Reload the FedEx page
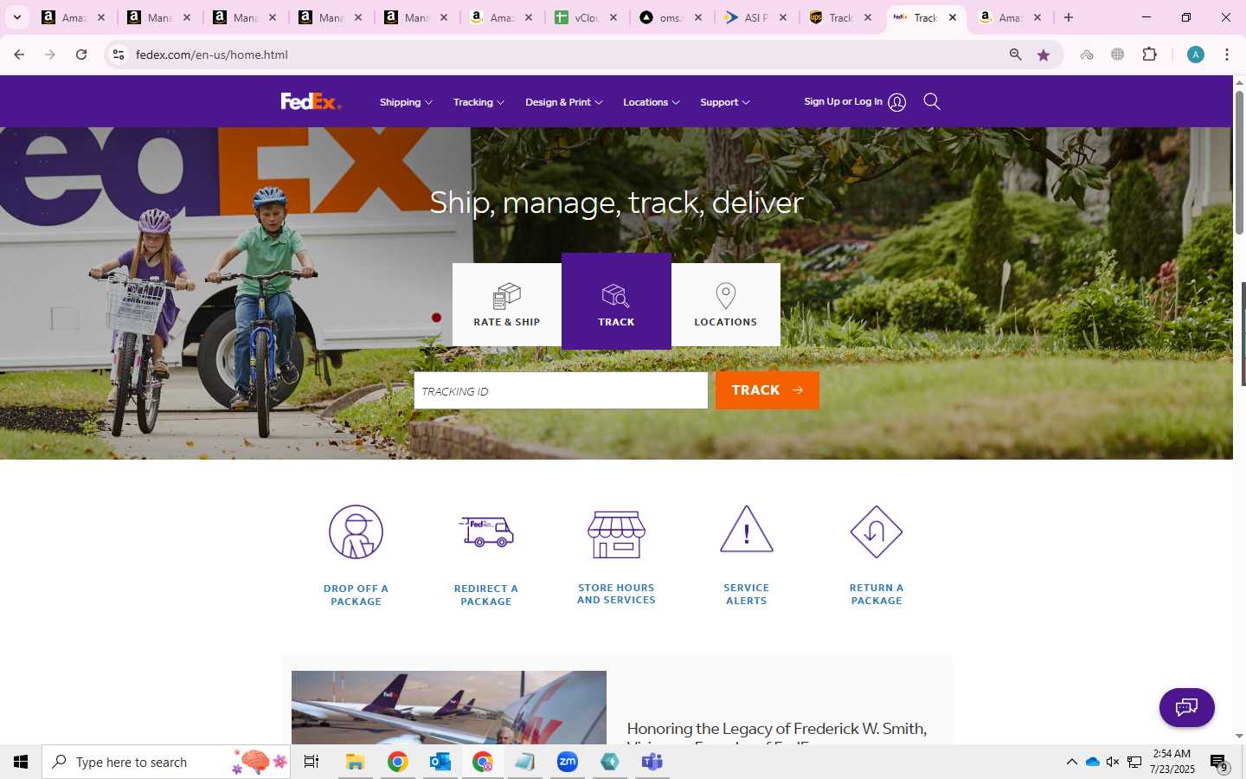The height and width of the screenshot is (779, 1246). pos(81,55)
